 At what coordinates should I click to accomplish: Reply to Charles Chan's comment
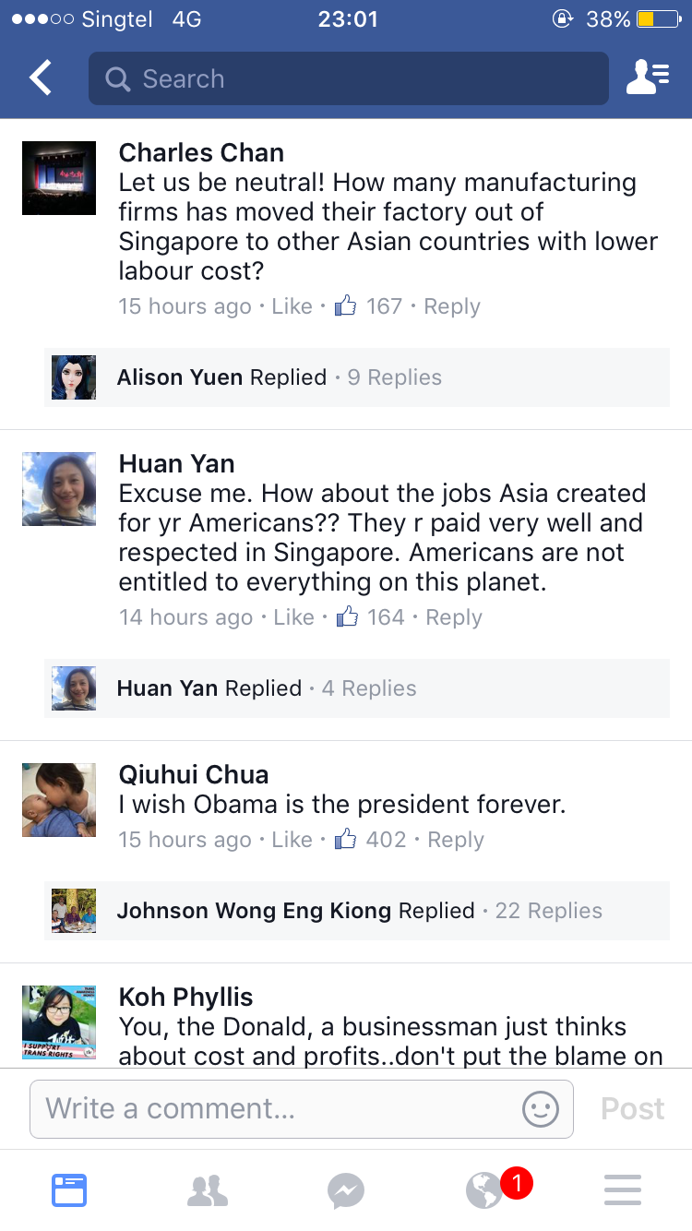coord(452,306)
